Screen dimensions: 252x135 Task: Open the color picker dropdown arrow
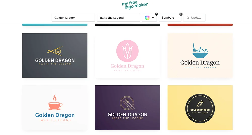pyautogui.click(x=153, y=18)
